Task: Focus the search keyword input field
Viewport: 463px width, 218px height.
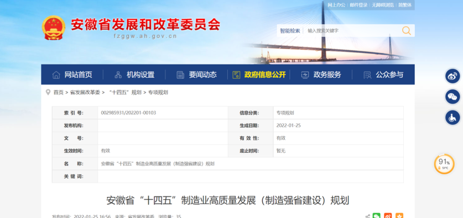Action: pos(351,31)
